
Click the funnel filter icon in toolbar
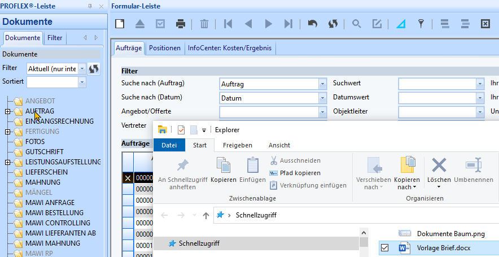click(x=421, y=24)
